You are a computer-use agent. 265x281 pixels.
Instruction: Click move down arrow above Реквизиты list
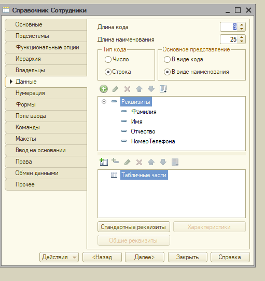click(151, 89)
